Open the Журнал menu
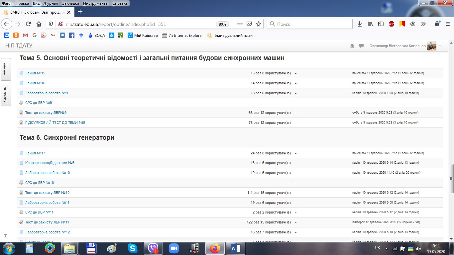Image resolution: width=454 pixels, height=255 pixels. point(51,3)
